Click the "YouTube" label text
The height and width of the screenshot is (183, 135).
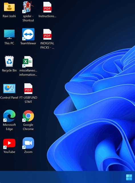(9, 152)
